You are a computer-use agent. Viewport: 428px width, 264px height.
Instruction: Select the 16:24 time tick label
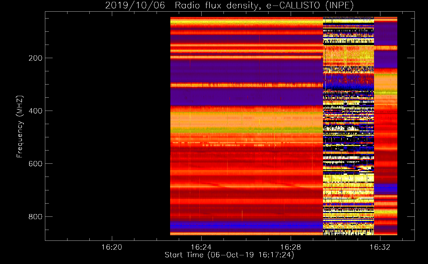pos(201,247)
